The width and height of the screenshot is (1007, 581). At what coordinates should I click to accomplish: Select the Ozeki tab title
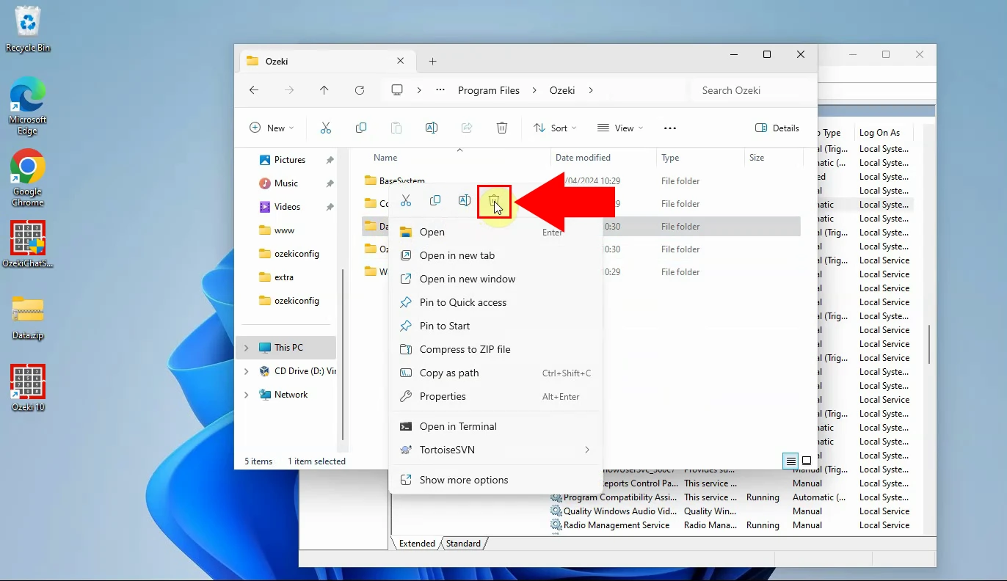point(277,62)
